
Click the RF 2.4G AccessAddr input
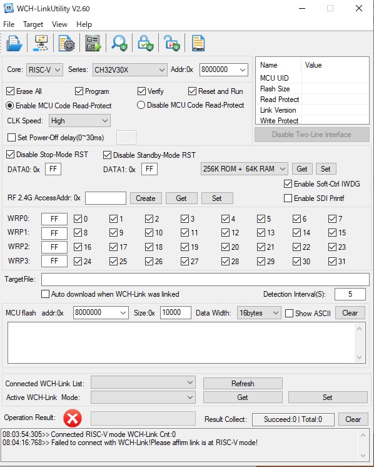pos(106,198)
